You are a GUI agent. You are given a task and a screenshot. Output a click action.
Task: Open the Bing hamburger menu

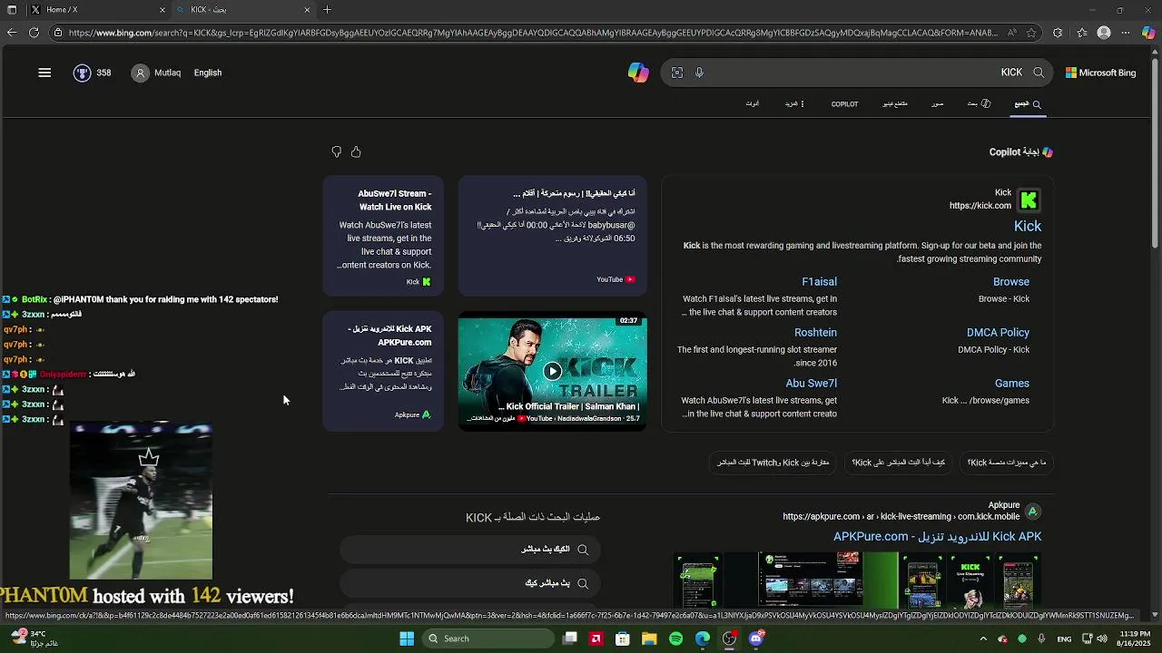click(44, 73)
